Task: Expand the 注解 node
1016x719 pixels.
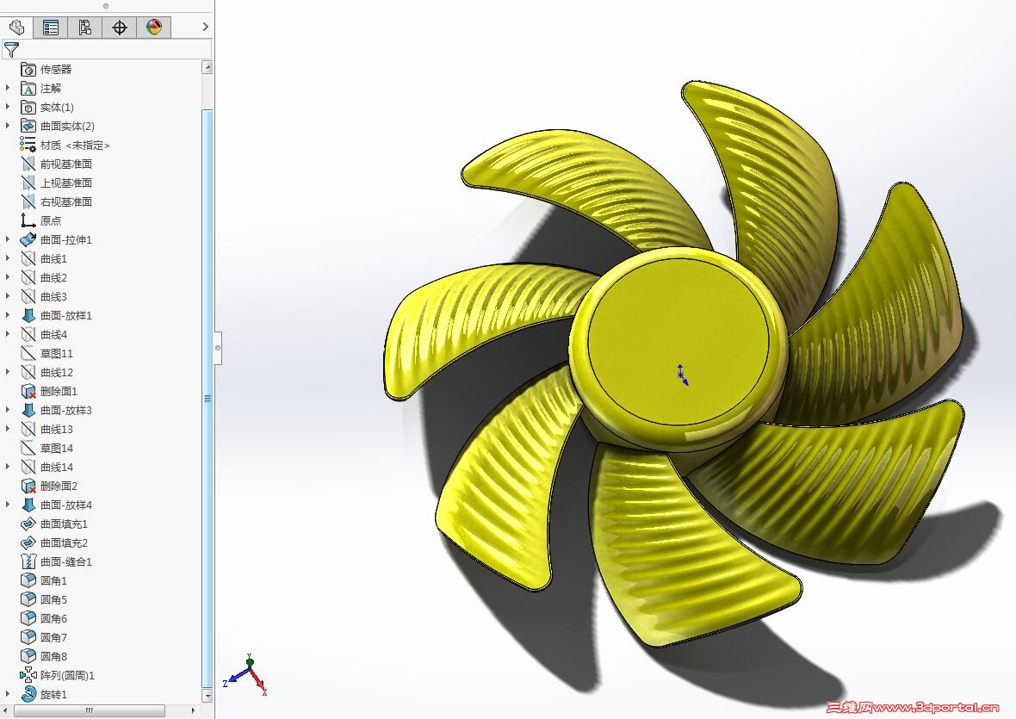Action: click(8, 88)
